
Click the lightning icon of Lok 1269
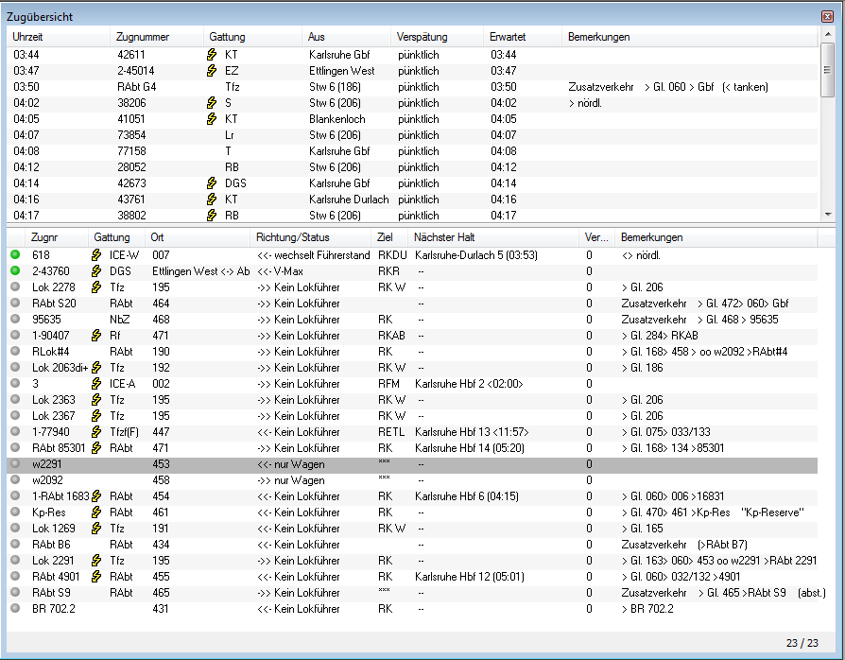coord(96,529)
